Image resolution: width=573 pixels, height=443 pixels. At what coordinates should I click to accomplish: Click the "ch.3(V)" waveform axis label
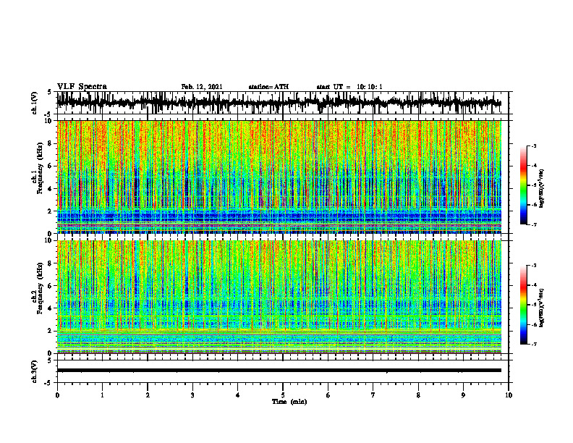click(x=35, y=371)
